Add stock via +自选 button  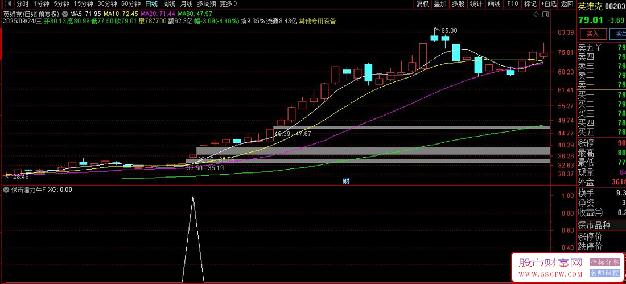click(x=549, y=4)
